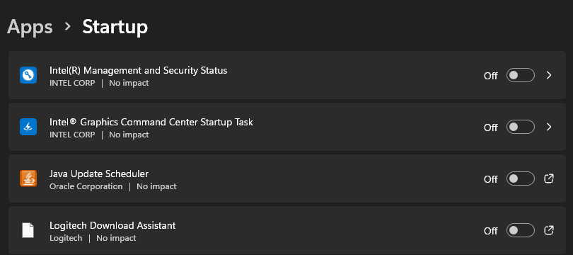Click the Intel Graphics Command Center icon
Screen dimensions: 573x255
(28, 127)
